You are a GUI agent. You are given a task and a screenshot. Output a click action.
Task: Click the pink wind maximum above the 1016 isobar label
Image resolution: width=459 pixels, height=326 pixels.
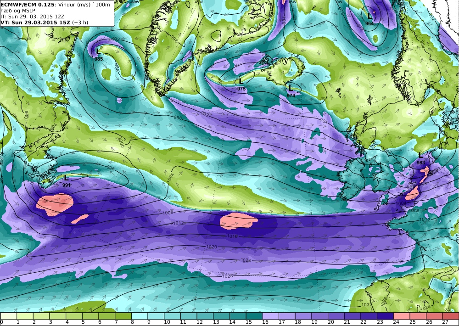tap(238, 220)
